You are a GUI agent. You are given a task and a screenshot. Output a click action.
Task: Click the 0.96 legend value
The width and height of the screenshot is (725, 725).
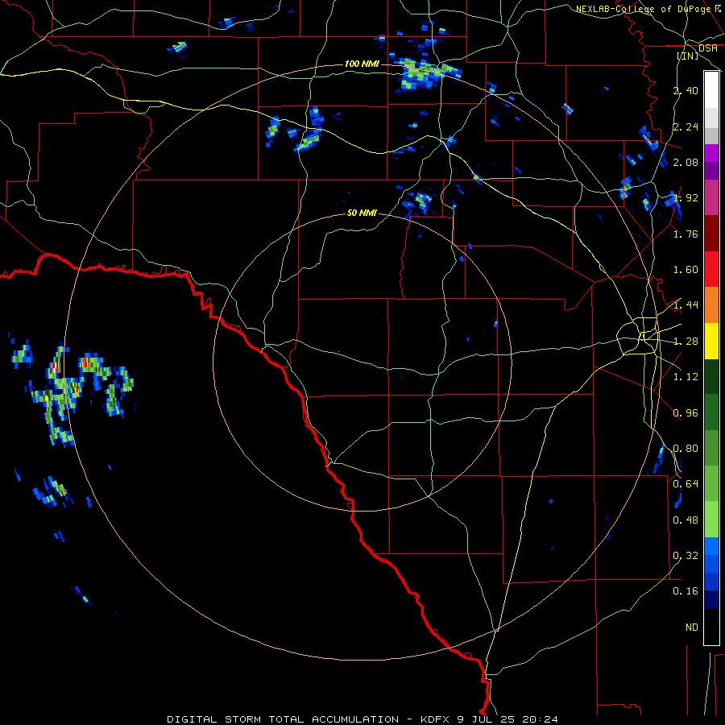[686, 413]
